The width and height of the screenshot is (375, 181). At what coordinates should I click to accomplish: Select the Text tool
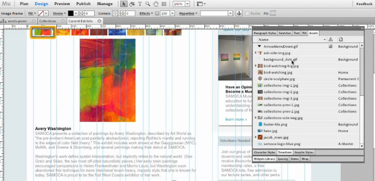pos(140,4)
